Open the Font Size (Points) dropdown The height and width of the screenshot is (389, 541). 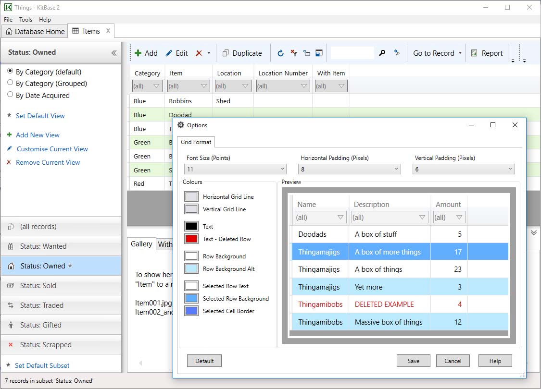click(x=235, y=169)
